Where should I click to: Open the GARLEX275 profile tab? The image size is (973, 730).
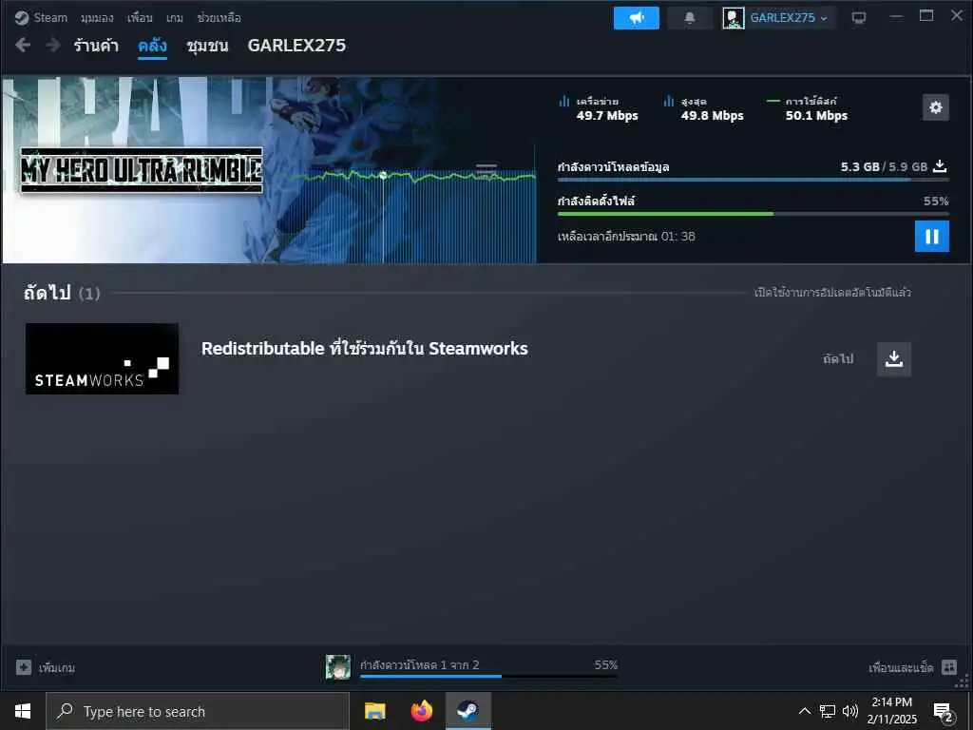tap(296, 46)
